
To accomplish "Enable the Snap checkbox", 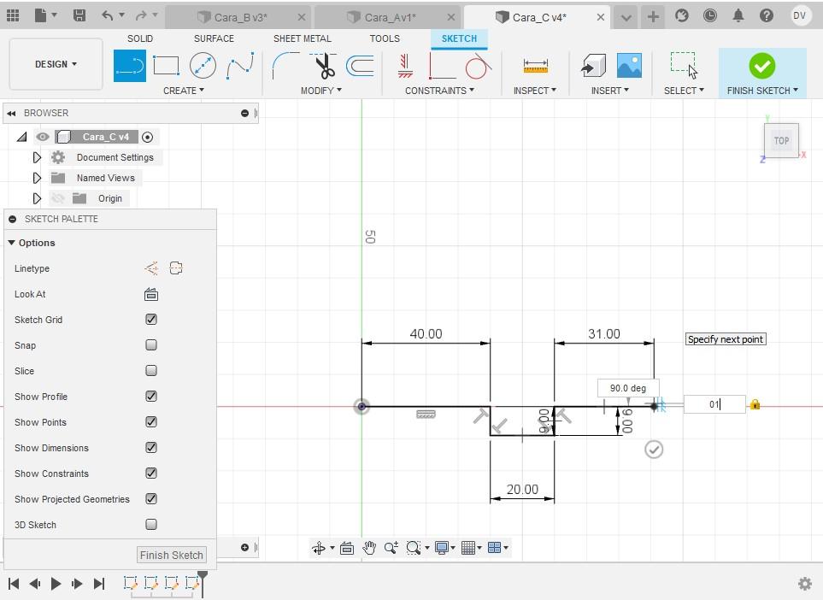I will point(151,345).
